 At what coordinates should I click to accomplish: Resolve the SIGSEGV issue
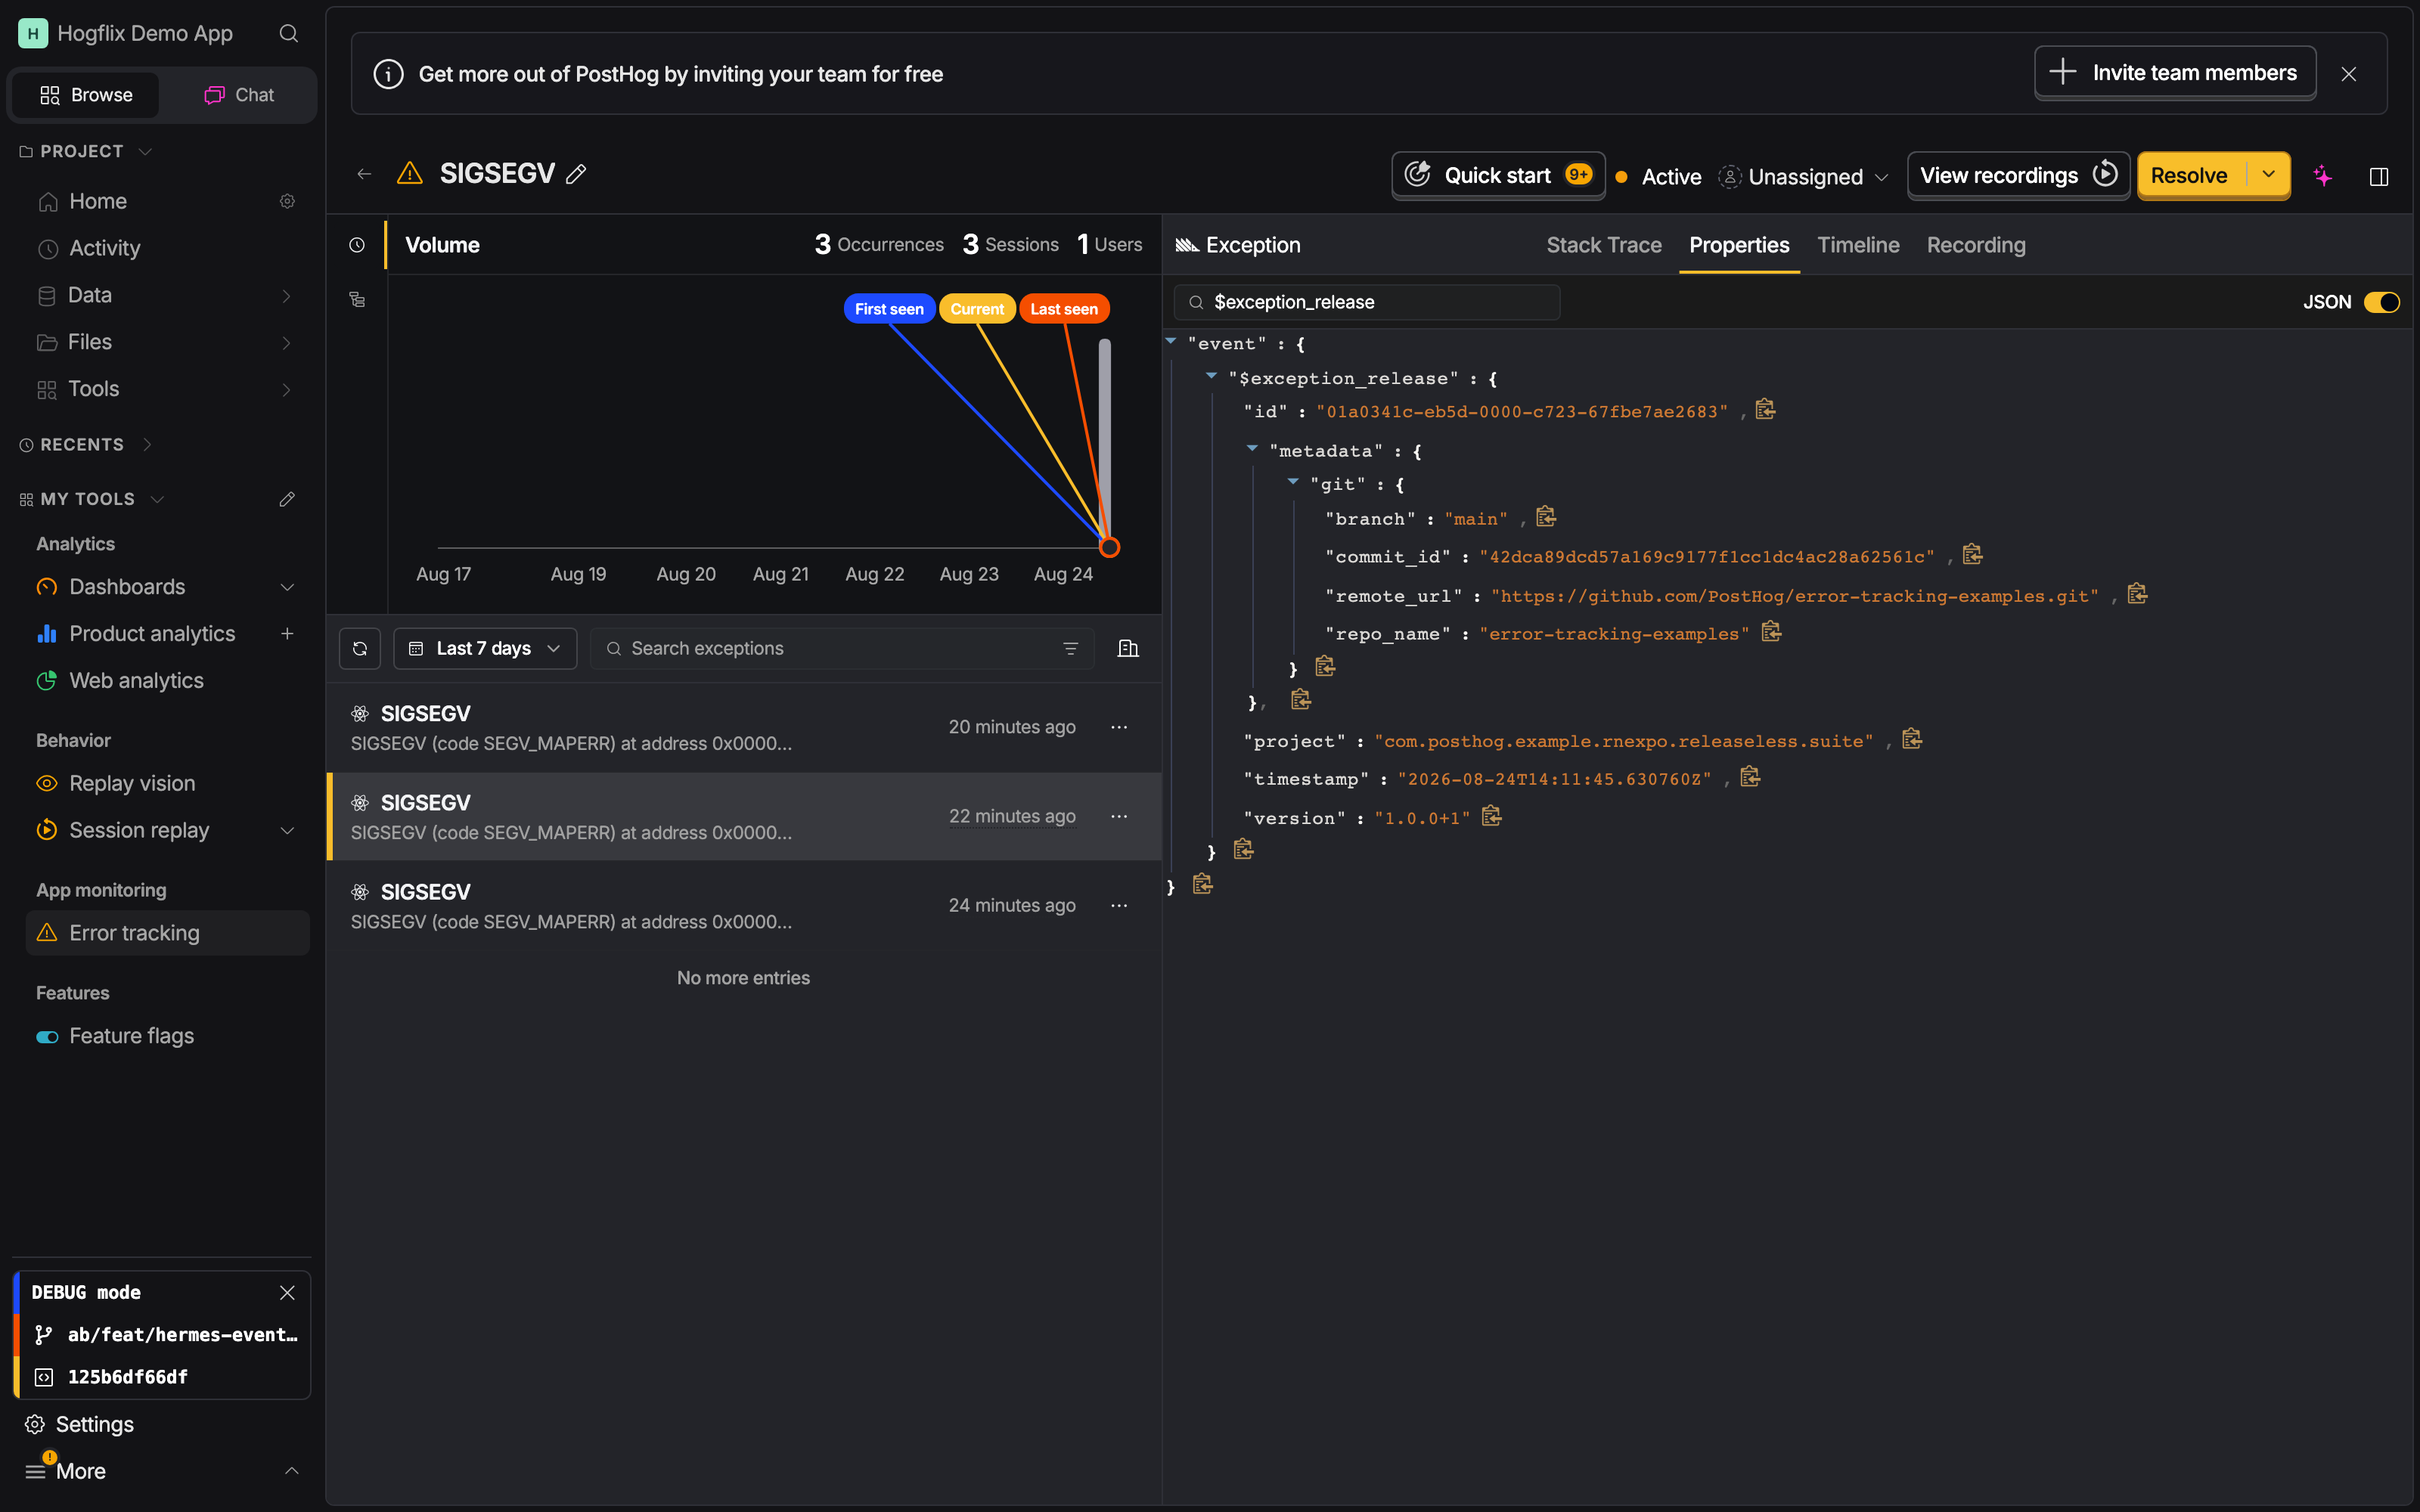2190,176
